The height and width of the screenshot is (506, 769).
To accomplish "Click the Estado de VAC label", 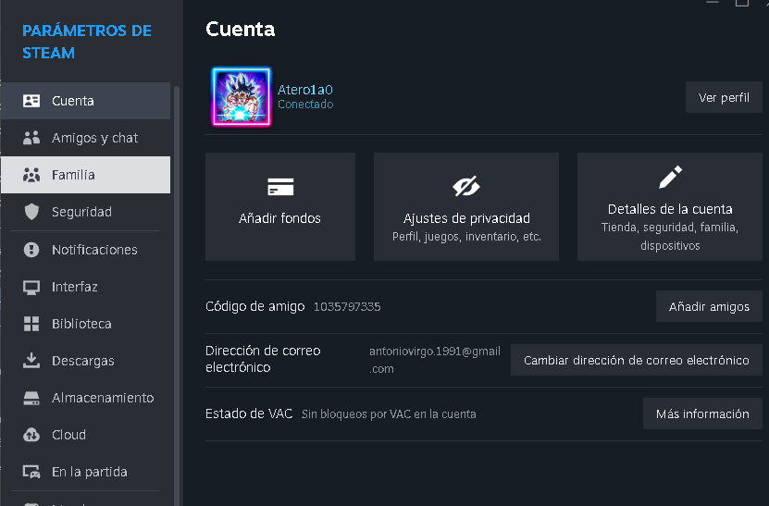I will point(249,413).
